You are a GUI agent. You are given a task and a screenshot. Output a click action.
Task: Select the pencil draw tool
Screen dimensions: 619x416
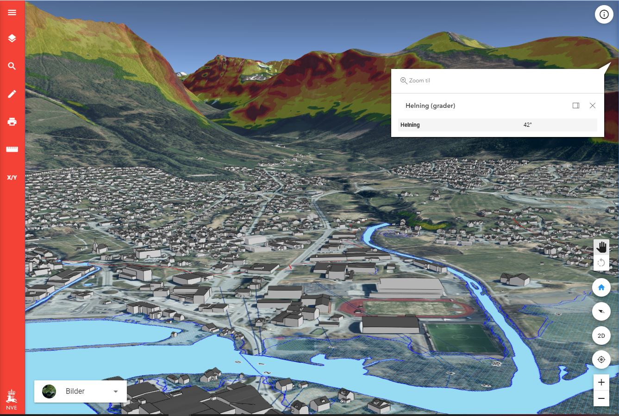pos(12,94)
